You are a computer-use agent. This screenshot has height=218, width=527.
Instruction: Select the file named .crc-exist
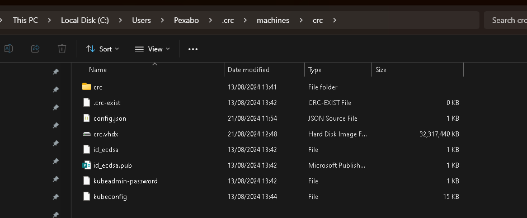point(107,103)
